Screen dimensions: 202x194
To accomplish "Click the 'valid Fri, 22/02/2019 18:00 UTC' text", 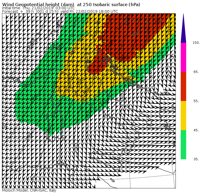I will pos(89,11).
